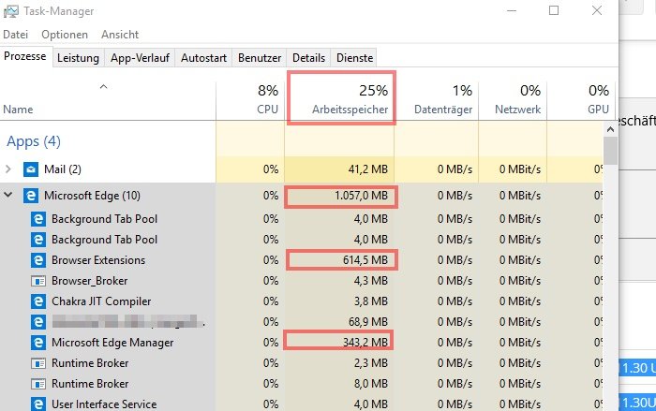The width and height of the screenshot is (656, 411).
Task: Click the sort arrow above Name
Action: click(x=103, y=86)
